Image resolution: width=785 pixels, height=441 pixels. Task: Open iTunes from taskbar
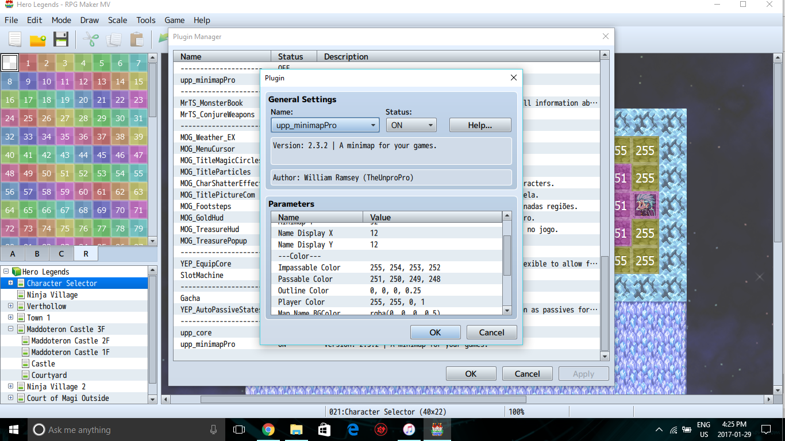click(x=409, y=430)
